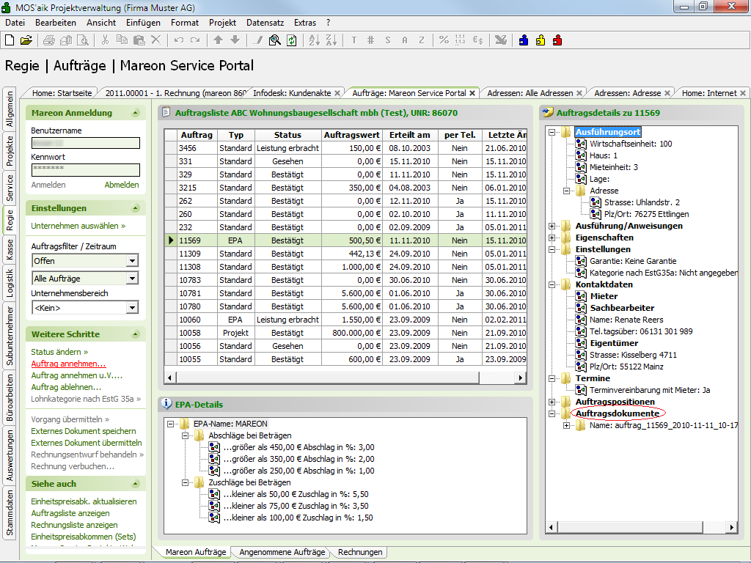Click the Print toolbar icon
This screenshot has height=563, width=751.
click(49, 40)
